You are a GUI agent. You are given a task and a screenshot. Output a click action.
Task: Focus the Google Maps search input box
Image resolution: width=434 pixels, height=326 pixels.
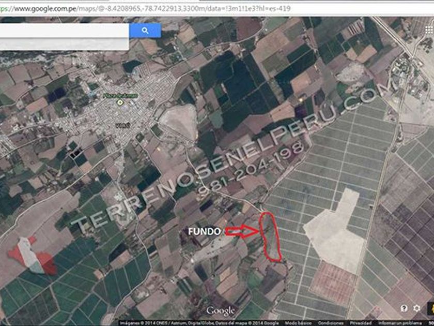(64, 31)
